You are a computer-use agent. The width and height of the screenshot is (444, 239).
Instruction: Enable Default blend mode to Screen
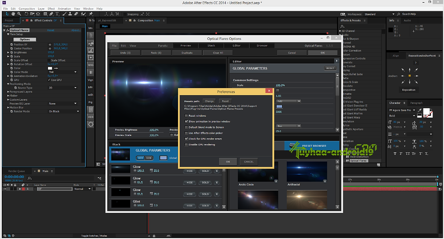(186, 127)
